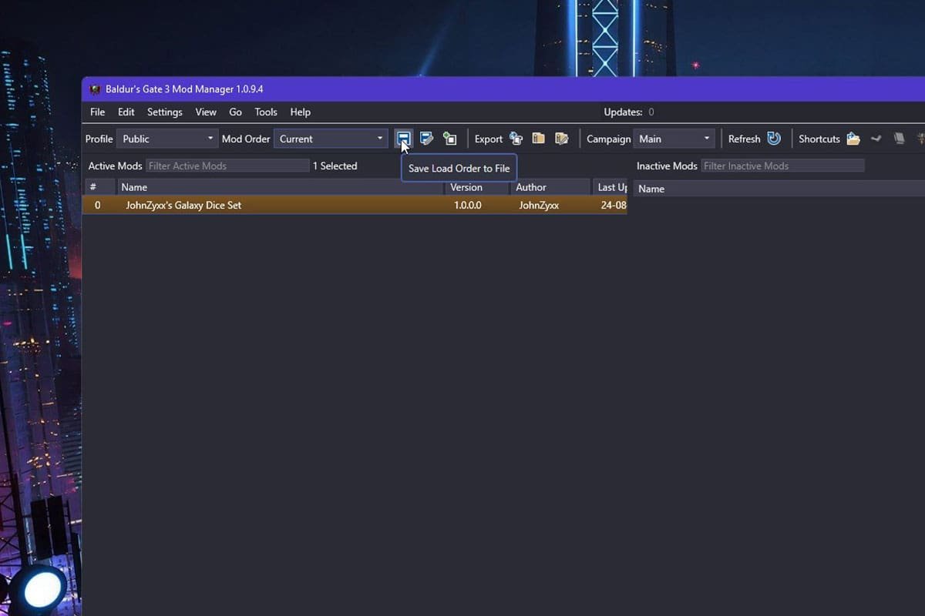The image size is (925, 616).
Task: Click the JohnZyxx author cell in the mod row
Action: click(x=539, y=206)
